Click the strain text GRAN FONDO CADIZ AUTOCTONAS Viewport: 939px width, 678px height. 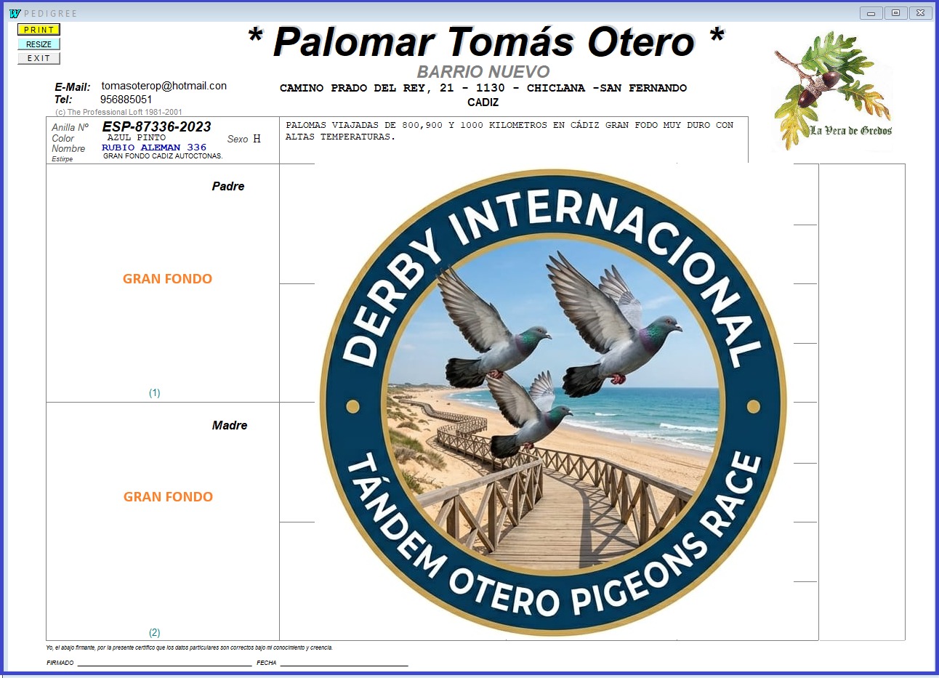pyautogui.click(x=163, y=156)
